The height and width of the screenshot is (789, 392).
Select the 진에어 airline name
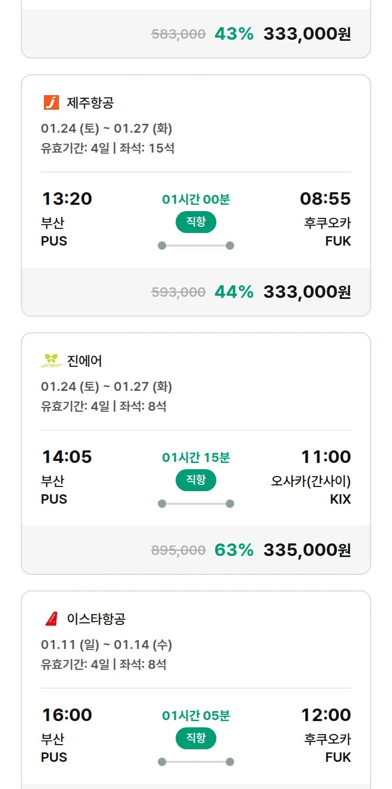pyautogui.click(x=85, y=361)
